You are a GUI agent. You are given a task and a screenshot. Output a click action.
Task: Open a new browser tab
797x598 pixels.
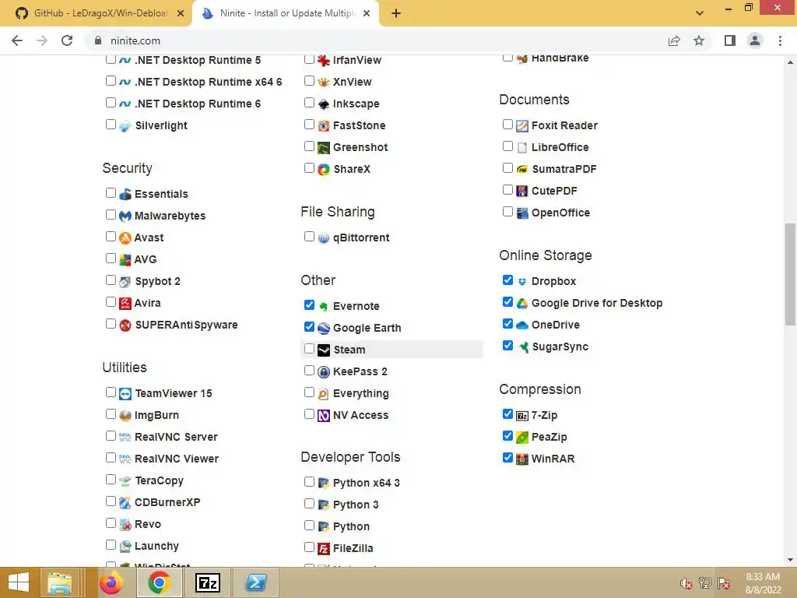click(x=396, y=13)
